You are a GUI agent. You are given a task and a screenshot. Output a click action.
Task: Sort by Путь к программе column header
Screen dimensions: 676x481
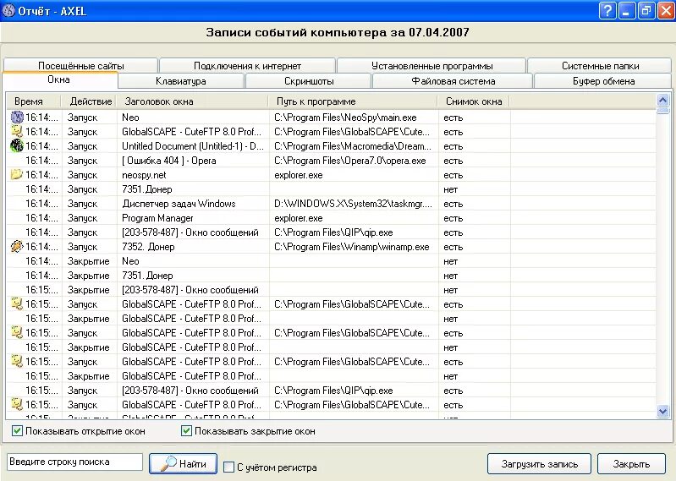(354, 101)
